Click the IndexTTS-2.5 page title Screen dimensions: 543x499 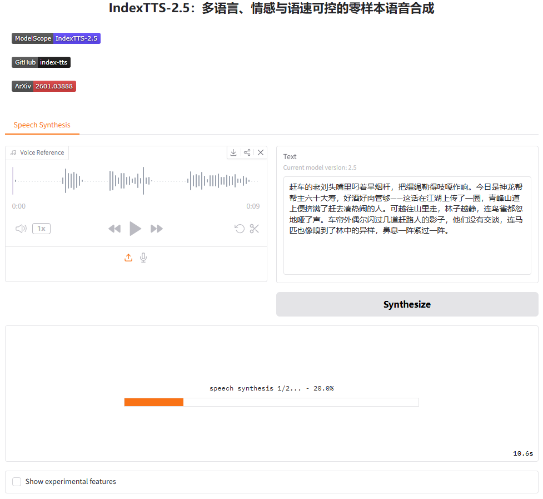click(x=271, y=8)
